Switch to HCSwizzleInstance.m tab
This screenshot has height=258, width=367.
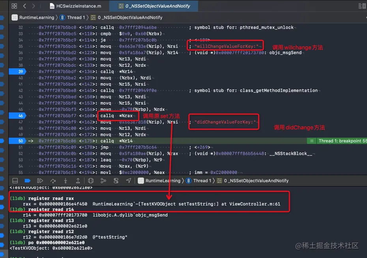(75, 6)
